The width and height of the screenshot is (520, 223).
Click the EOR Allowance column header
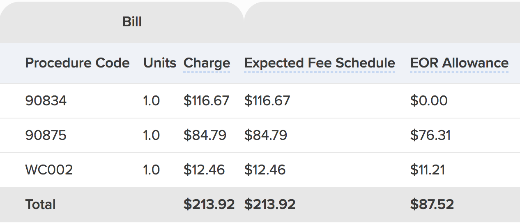(x=459, y=63)
